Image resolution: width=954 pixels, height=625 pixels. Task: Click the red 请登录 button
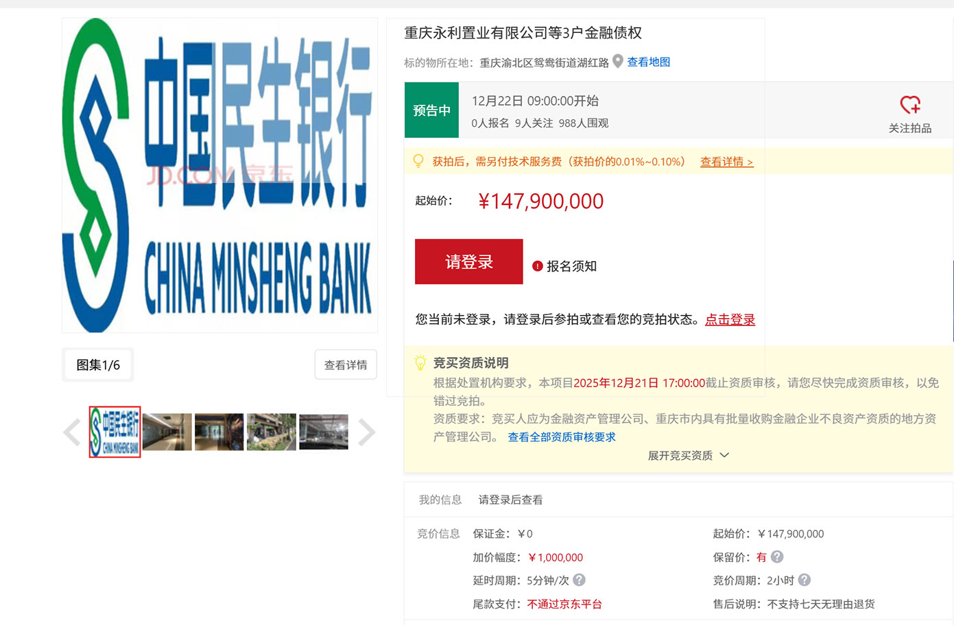click(469, 262)
